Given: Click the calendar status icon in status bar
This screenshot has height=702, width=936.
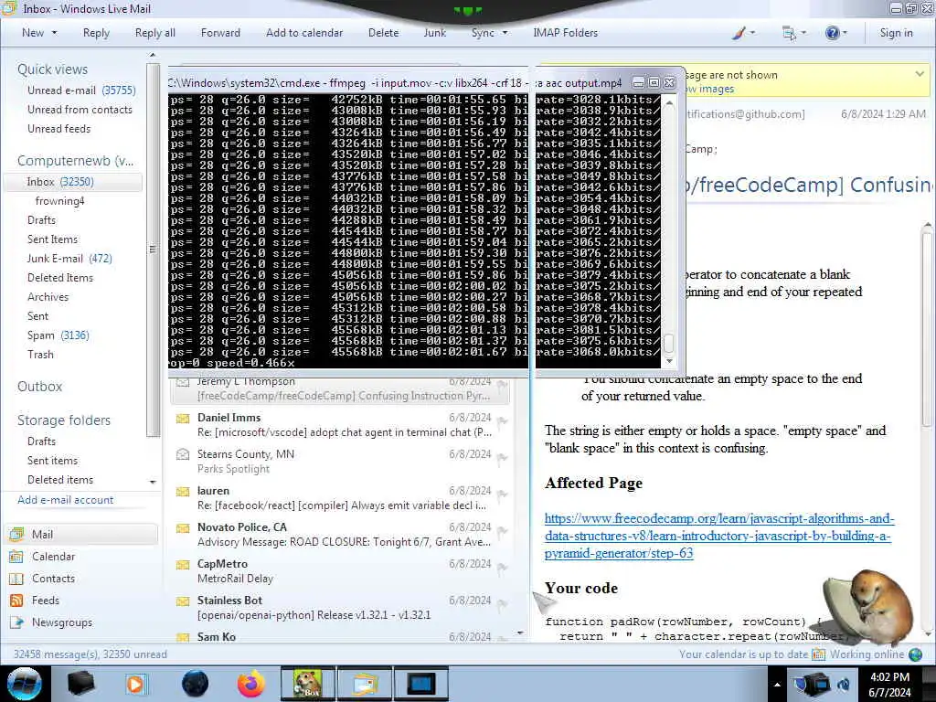Looking at the screenshot, I should point(818,654).
